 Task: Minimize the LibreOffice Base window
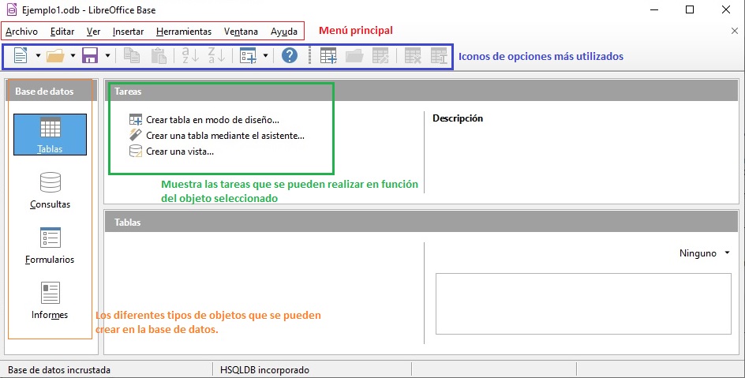tap(653, 9)
